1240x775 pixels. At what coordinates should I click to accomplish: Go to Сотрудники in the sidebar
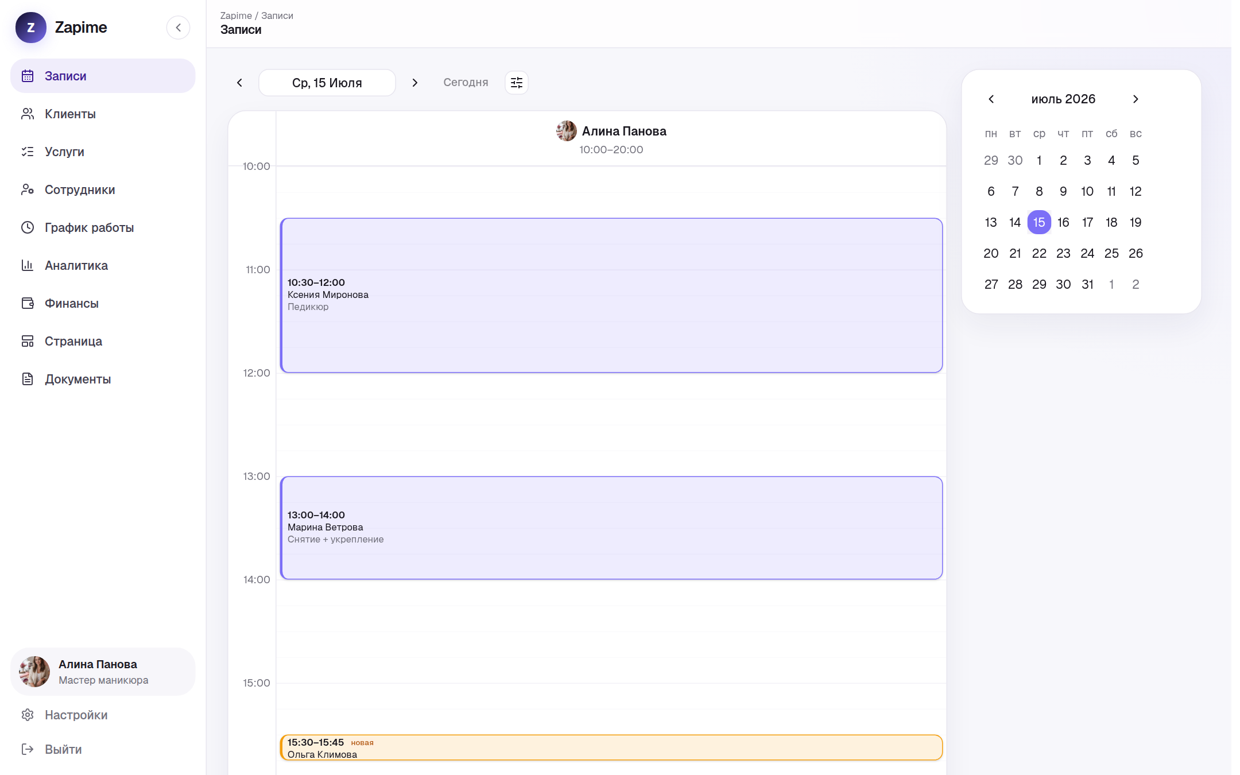[103, 189]
